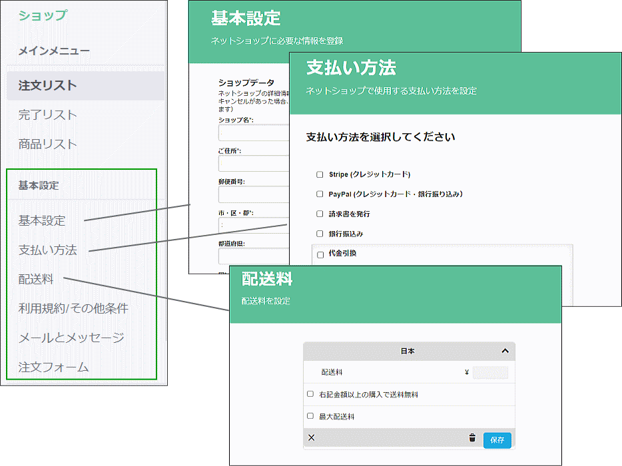
Task: Check the 請求書を発行 option
Action: pos(320,214)
